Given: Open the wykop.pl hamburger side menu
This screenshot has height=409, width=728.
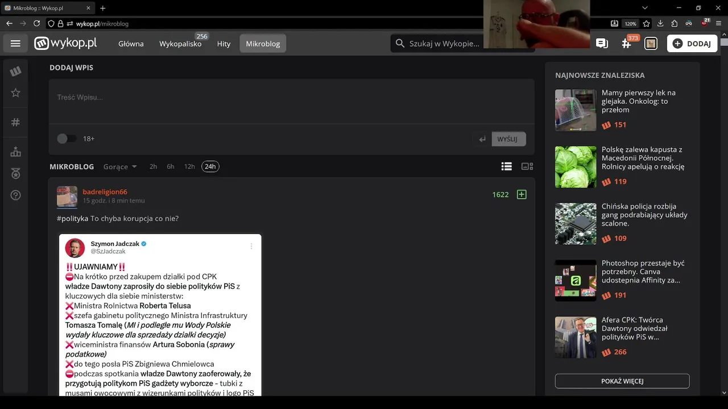Looking at the screenshot, I should (x=15, y=44).
